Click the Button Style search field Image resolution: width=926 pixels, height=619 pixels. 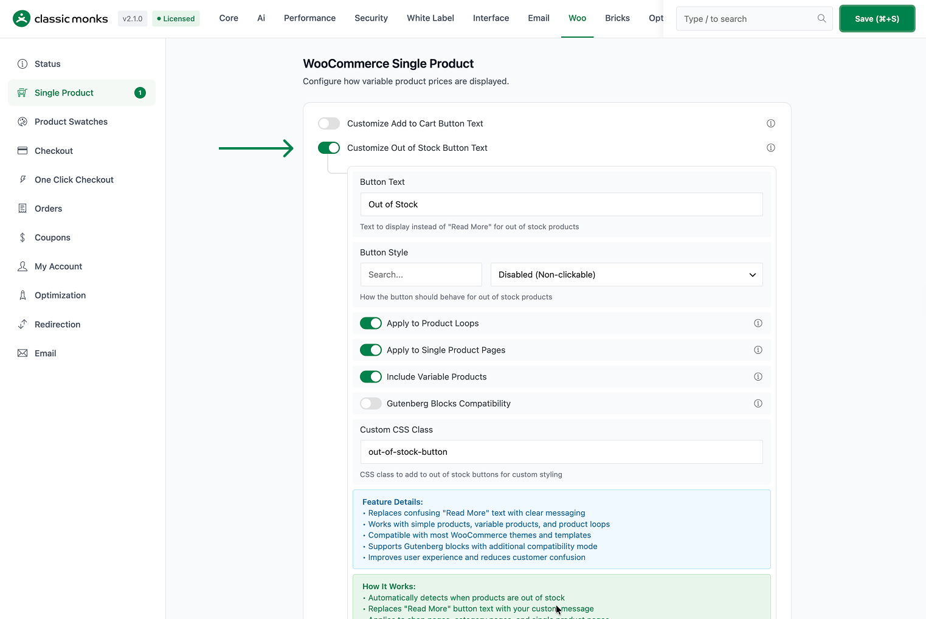[421, 275]
